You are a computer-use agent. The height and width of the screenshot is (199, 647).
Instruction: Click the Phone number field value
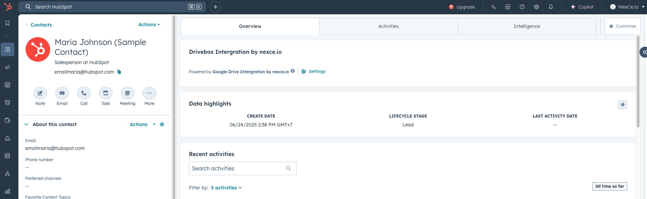[x=27, y=168]
